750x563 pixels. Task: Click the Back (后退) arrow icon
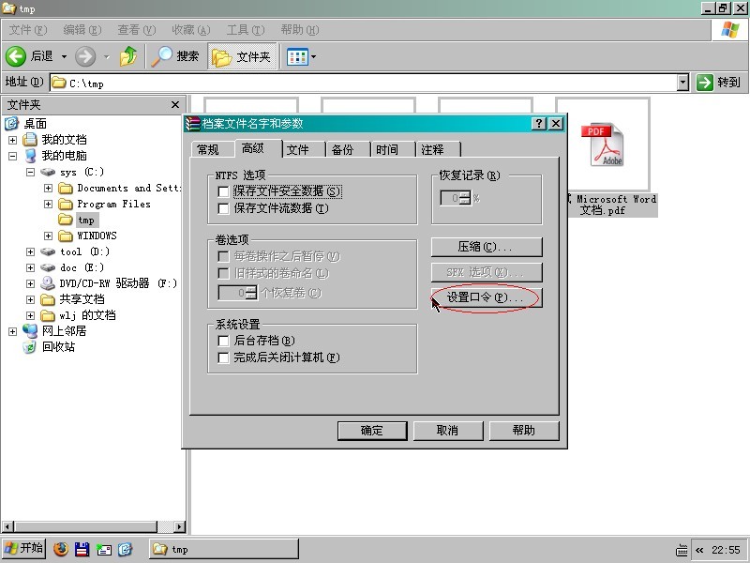click(x=16, y=56)
